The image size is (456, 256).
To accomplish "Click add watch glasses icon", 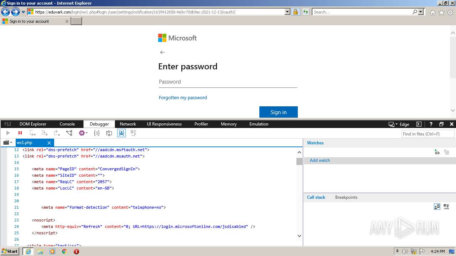I will click(437, 152).
